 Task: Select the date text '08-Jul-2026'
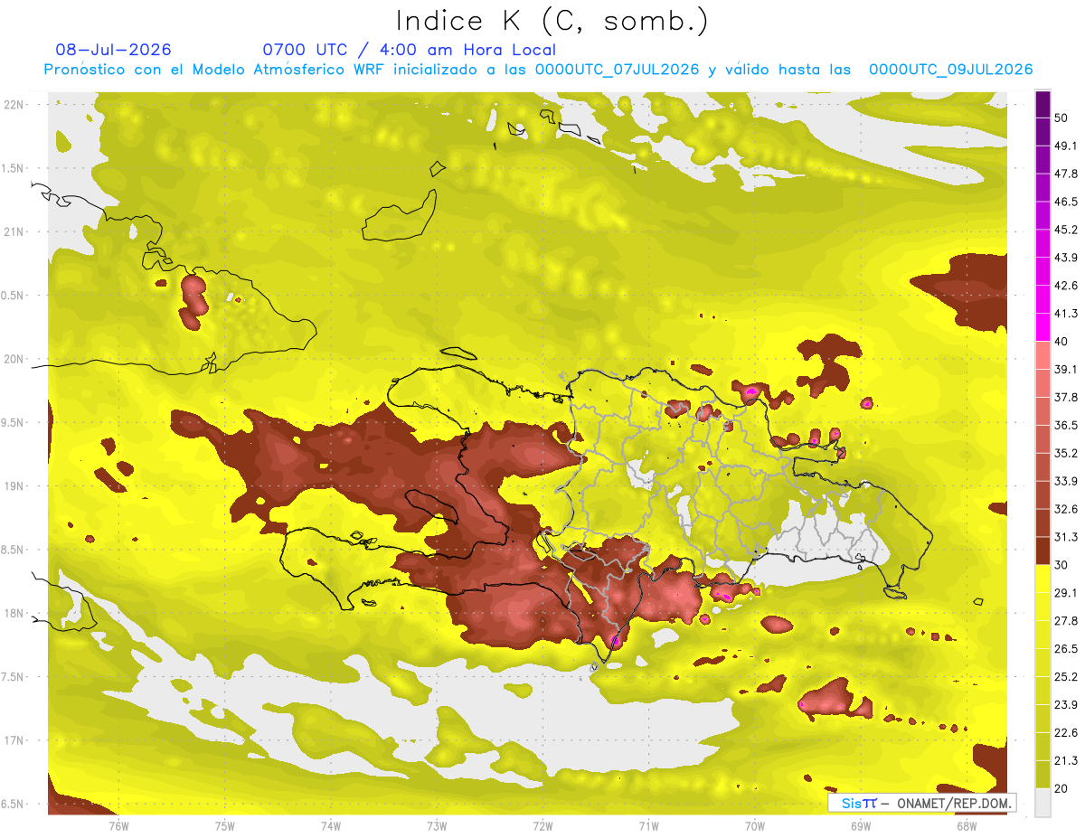click(113, 50)
